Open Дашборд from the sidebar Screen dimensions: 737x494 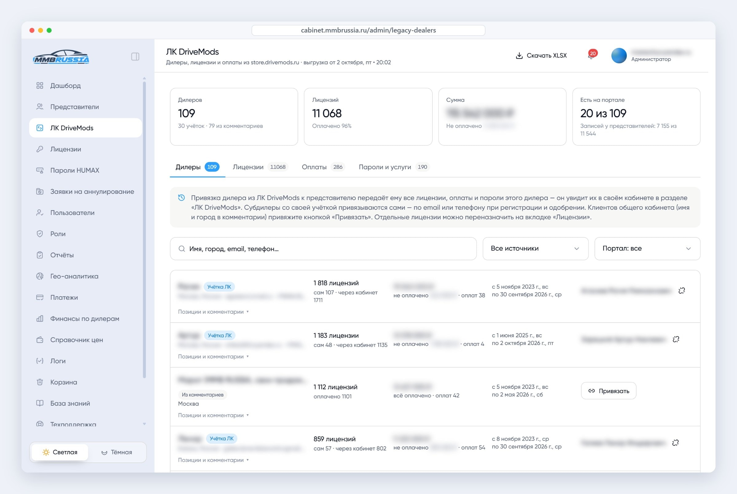click(85, 85)
